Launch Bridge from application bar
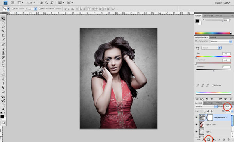 (x=12, y=3)
